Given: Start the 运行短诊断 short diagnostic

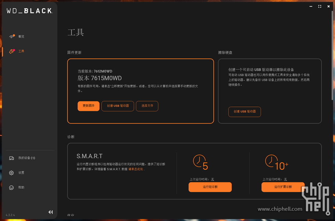Looking at the screenshot, I should (210, 187).
